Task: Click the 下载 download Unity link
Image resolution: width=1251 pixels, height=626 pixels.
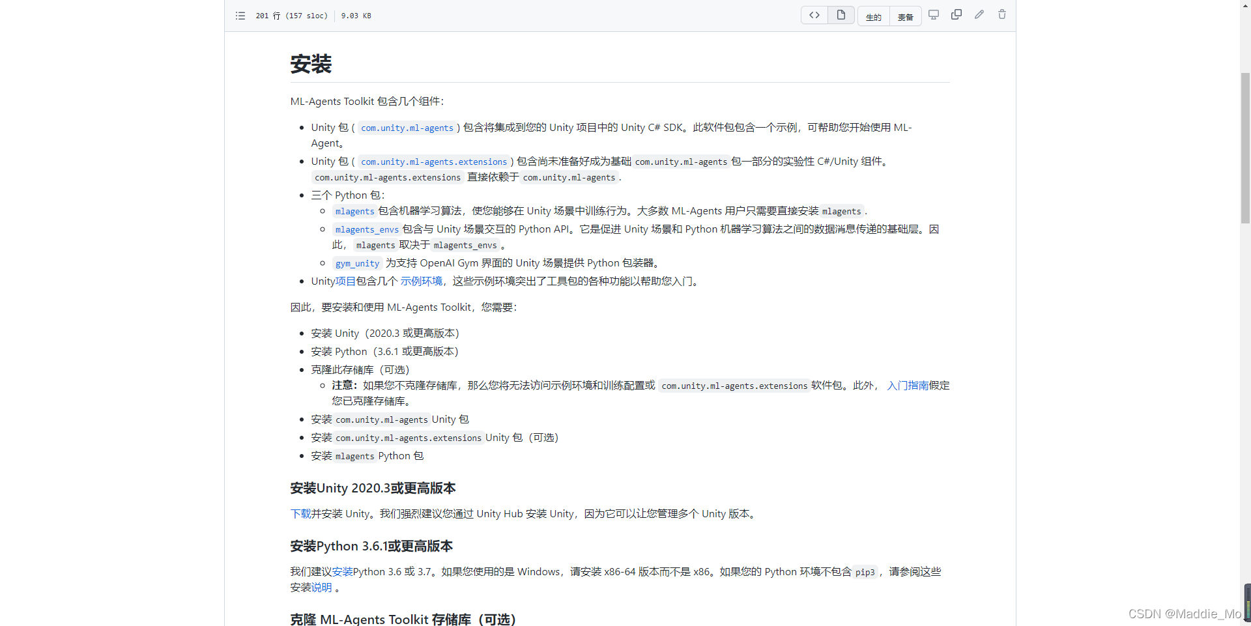Action: [300, 514]
